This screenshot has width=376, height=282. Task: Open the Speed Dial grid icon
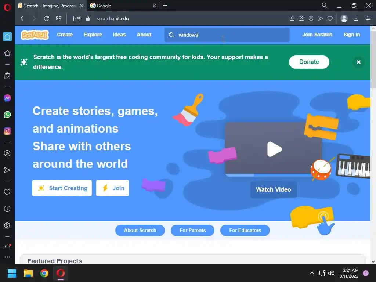click(x=58, y=18)
